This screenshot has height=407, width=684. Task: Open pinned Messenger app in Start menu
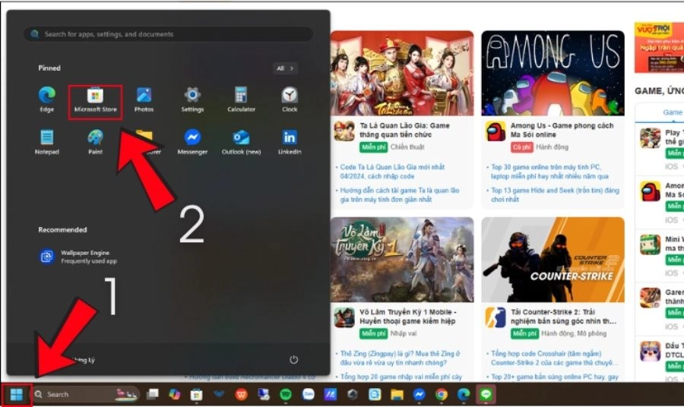point(192,143)
